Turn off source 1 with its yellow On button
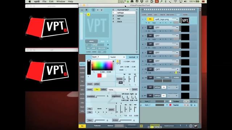Viewport: 232px width, 130px height. (150, 19)
